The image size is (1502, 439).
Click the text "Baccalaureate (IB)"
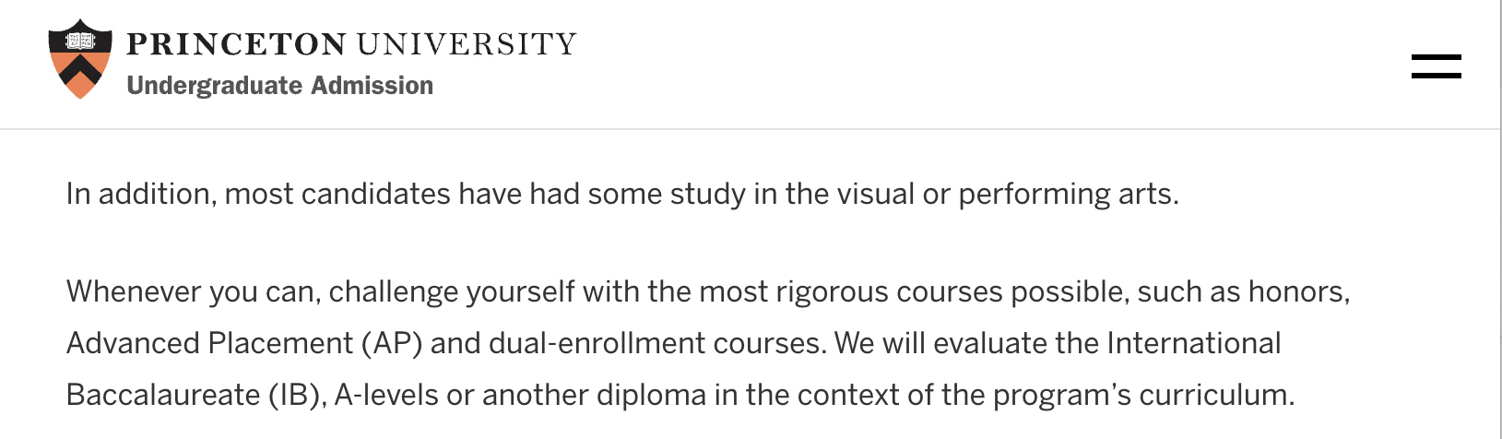195,395
